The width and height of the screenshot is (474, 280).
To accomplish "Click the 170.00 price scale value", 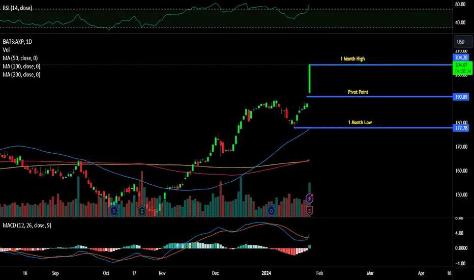I will click(461, 147).
